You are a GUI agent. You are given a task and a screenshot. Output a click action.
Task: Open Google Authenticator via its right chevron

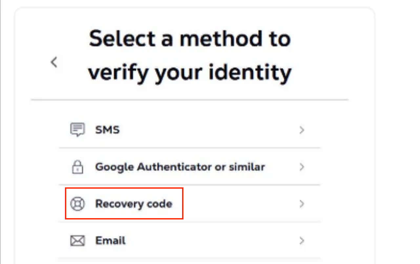click(302, 167)
